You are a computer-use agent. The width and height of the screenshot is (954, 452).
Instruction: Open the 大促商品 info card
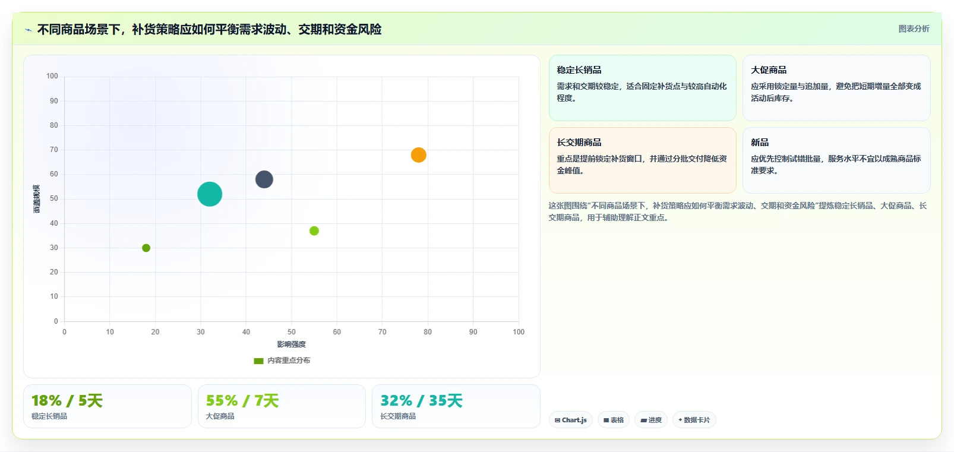836,88
